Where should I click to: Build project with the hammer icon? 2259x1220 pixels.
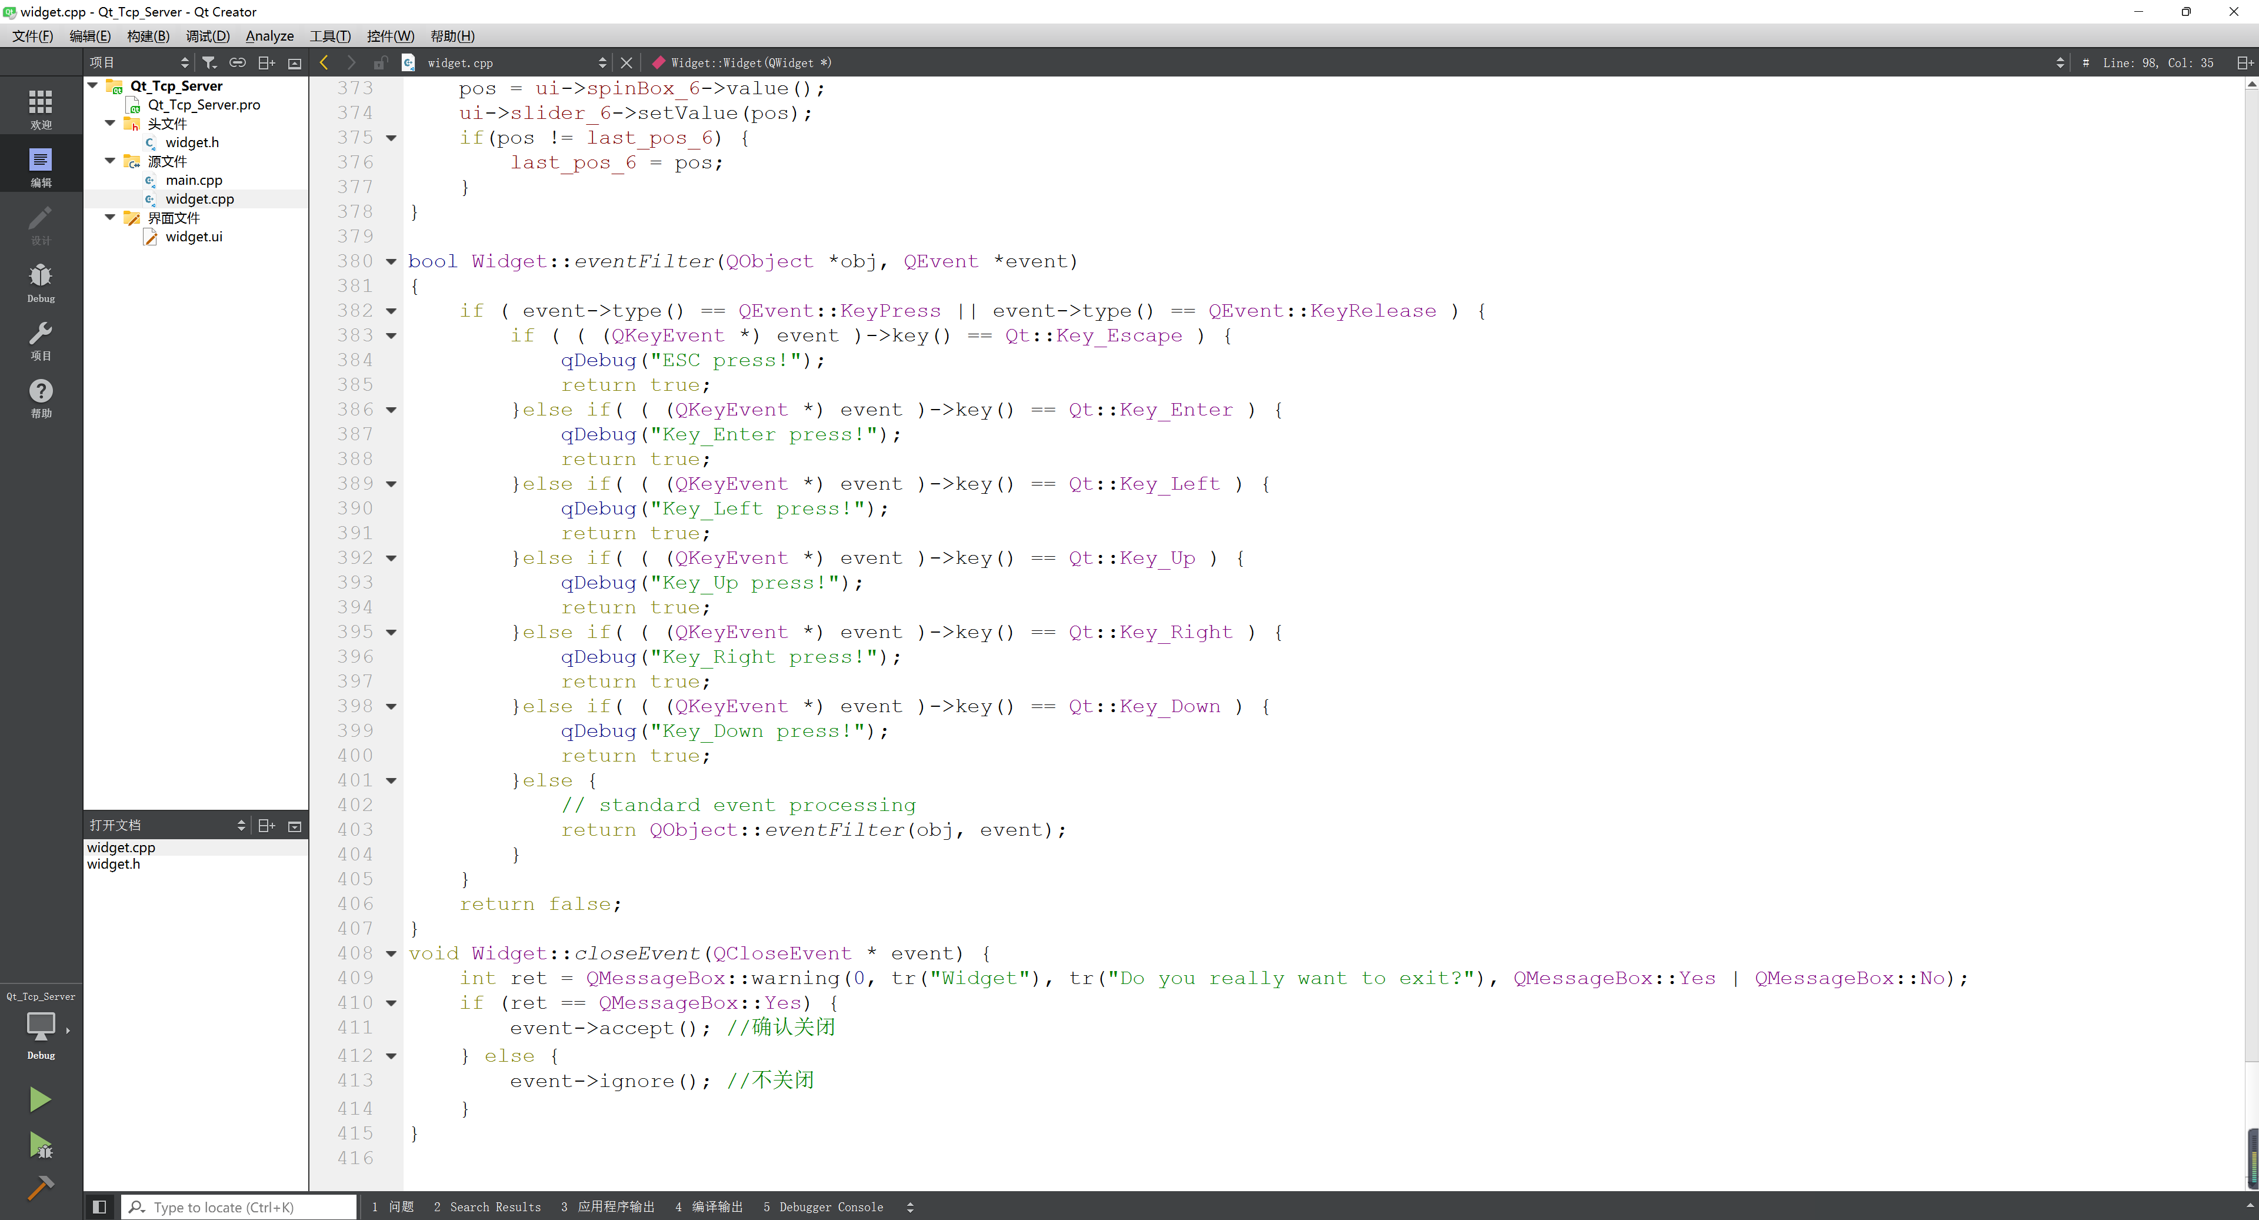(41, 1188)
